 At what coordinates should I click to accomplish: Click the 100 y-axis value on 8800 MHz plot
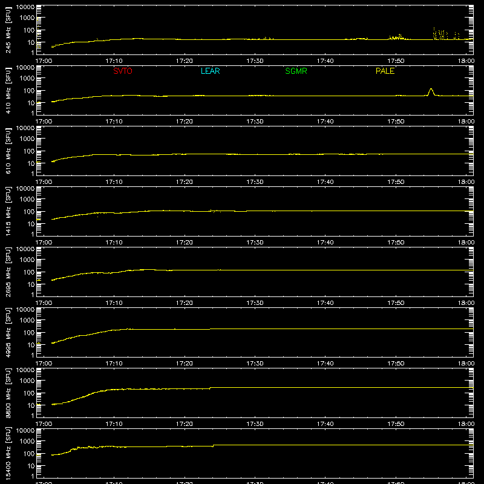point(29,393)
